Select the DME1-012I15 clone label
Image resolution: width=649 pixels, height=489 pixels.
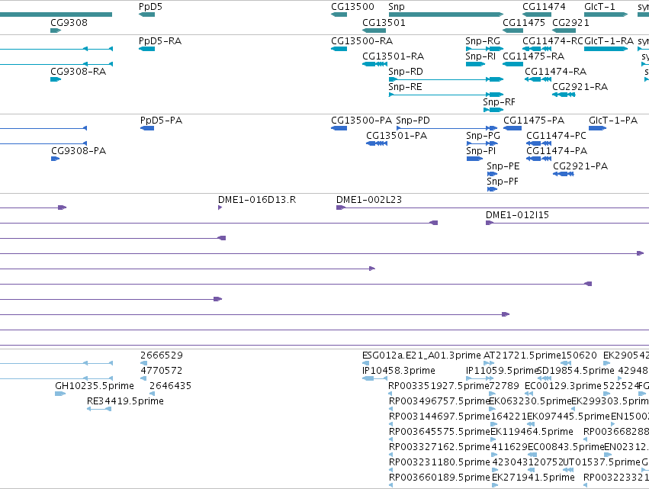(x=517, y=215)
